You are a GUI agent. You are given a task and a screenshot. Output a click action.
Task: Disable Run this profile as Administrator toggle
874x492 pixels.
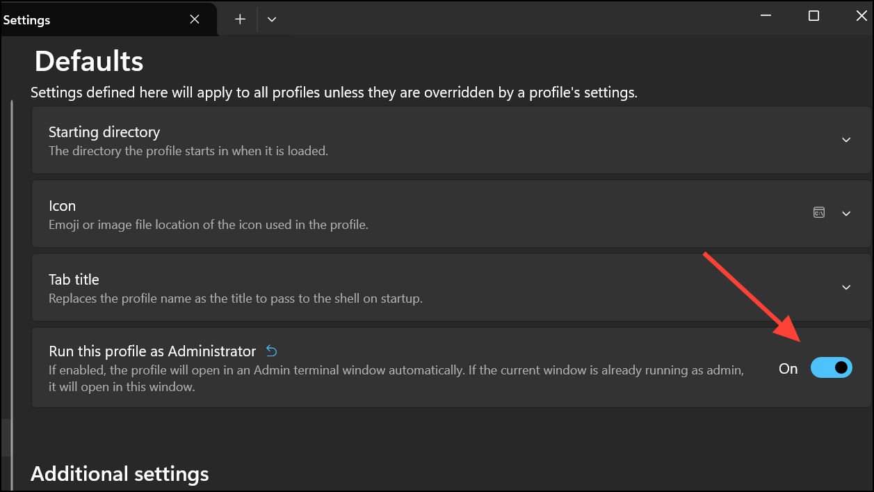pyautogui.click(x=832, y=367)
